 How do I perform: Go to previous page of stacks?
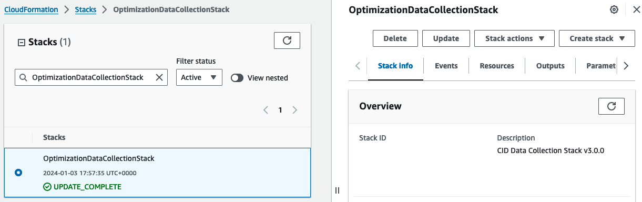point(266,110)
